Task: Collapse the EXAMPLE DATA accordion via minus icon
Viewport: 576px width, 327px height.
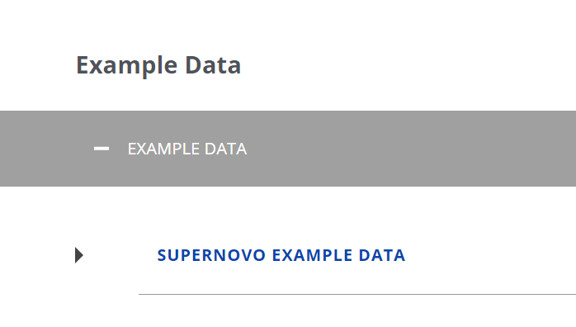Action: pos(102,149)
